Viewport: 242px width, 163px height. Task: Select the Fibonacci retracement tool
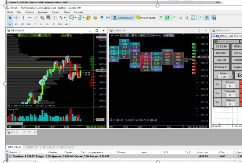coord(48,18)
